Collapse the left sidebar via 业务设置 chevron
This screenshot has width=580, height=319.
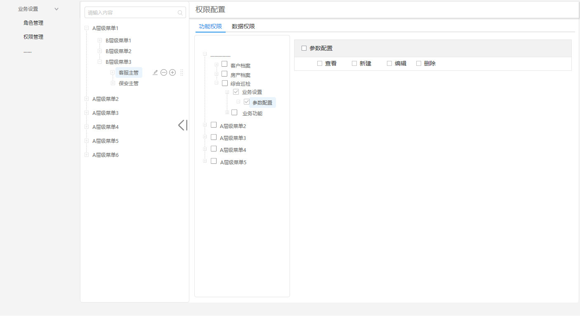click(x=56, y=8)
